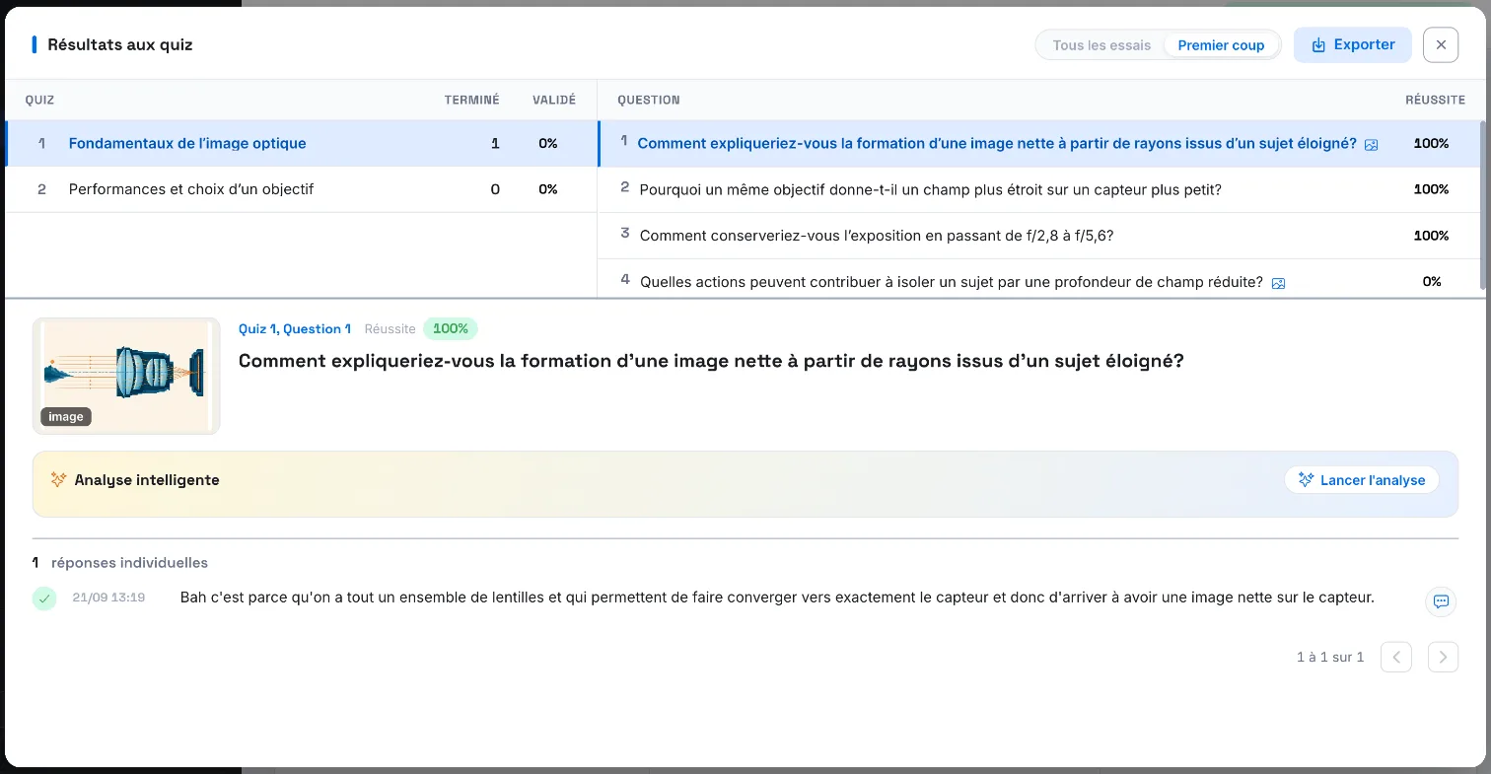Go to the next page of responses

coord(1443,657)
